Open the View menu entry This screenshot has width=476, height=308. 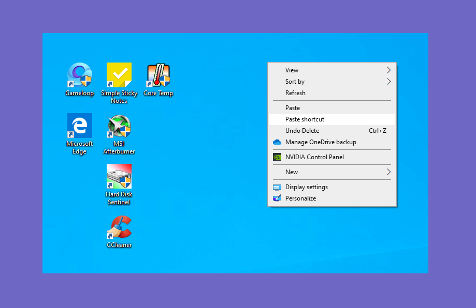click(332, 70)
